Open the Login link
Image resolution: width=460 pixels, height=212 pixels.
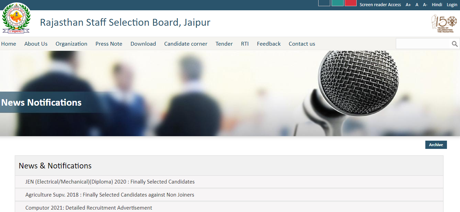coord(452,5)
